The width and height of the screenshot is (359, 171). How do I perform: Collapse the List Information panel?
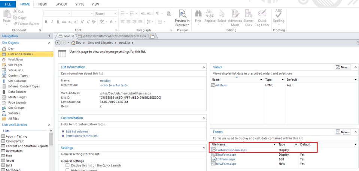coord(204,67)
